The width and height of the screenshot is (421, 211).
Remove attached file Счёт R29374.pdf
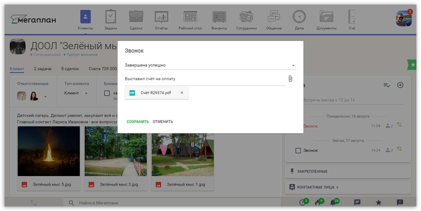182,93
